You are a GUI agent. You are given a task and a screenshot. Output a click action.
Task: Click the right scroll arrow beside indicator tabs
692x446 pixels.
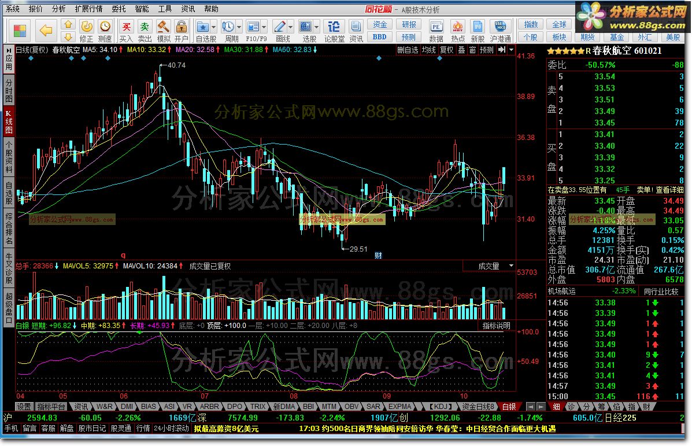tap(541, 406)
